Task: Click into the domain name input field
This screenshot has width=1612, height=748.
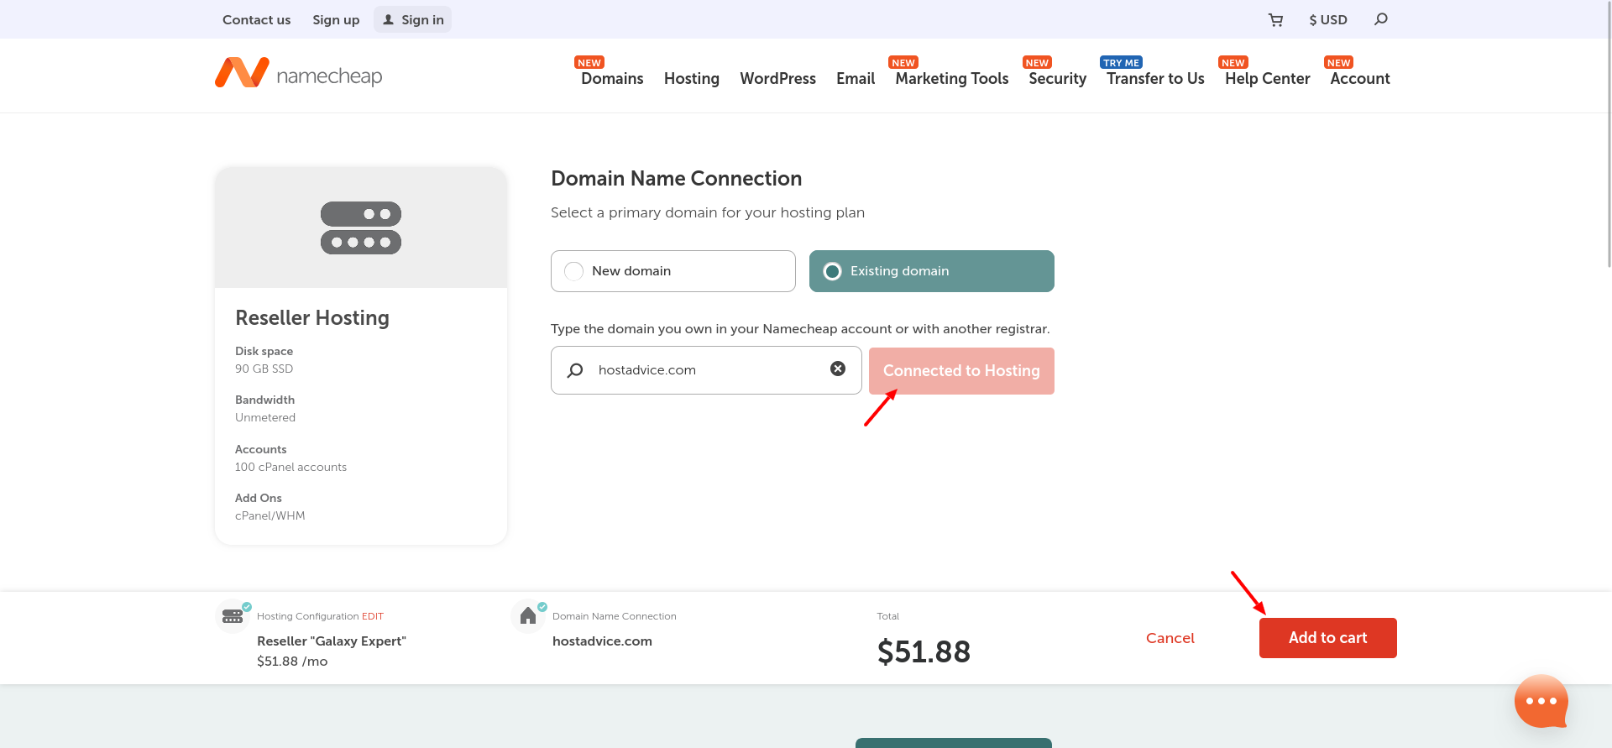Action: click(x=707, y=370)
